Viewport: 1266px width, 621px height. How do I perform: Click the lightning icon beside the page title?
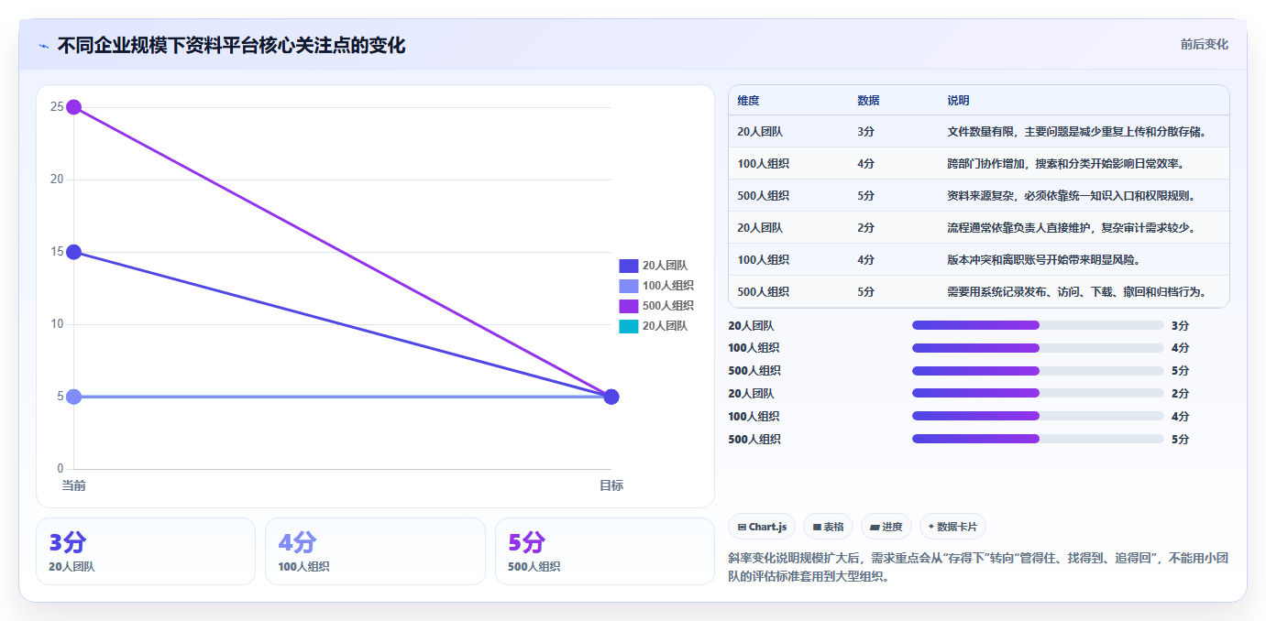[x=44, y=46]
